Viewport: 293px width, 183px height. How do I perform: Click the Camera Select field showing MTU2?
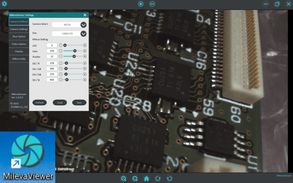tap(67, 25)
